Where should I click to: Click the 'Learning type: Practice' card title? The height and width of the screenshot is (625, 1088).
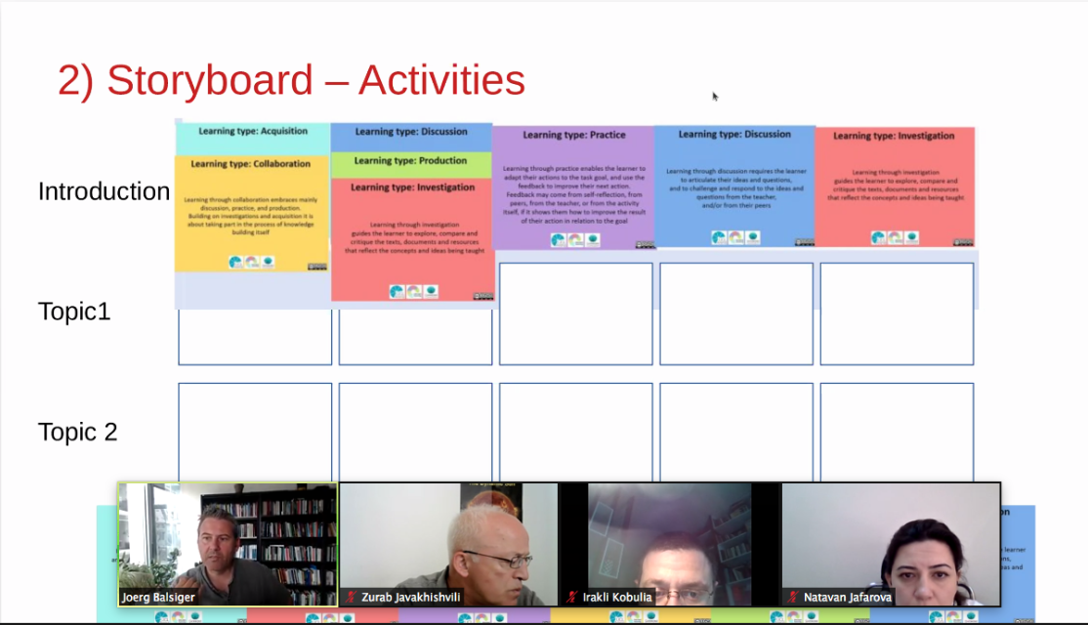tap(574, 135)
